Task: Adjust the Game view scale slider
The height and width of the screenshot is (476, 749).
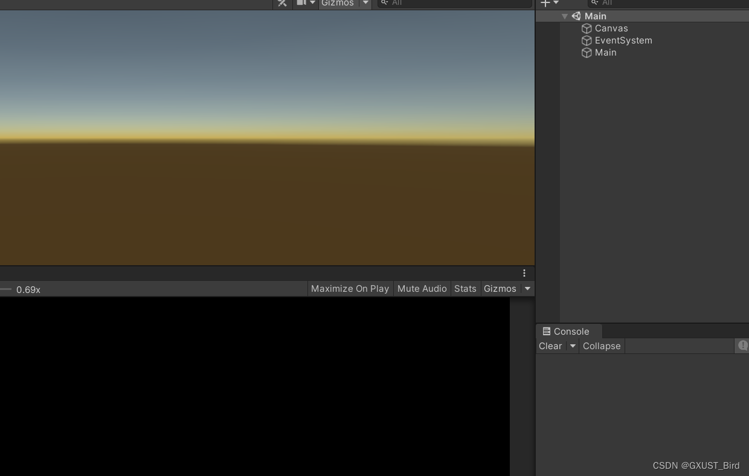Action: pos(6,289)
